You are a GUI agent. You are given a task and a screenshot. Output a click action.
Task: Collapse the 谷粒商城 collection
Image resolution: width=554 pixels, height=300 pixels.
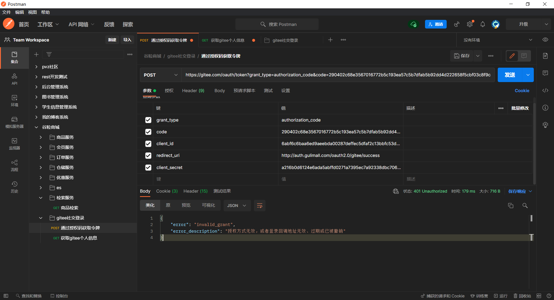(36, 127)
